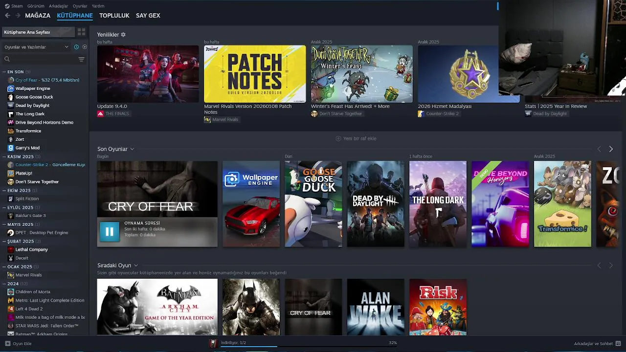Select PlateUp! in the sidebar
Screen dimensions: 626x352
23,173
